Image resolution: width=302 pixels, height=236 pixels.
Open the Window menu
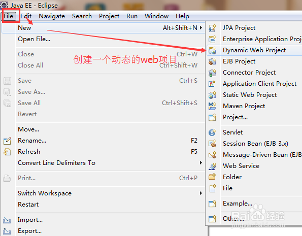(157, 16)
